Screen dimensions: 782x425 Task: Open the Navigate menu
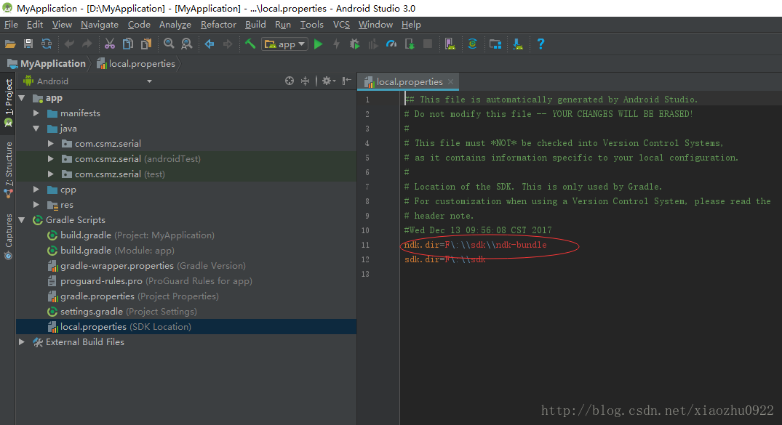click(x=100, y=25)
